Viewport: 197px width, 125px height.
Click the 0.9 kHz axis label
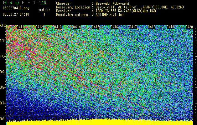[3, 72]
